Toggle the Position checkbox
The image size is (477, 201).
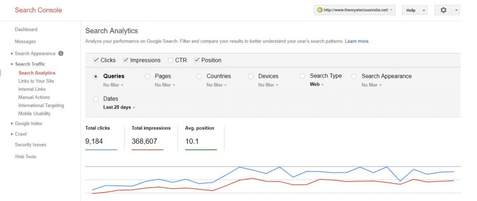tap(197, 60)
